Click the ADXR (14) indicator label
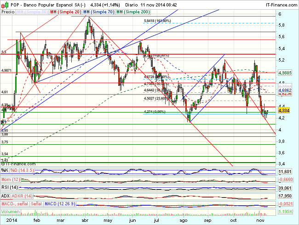The image size is (299, 225). pyautogui.click(x=22, y=196)
